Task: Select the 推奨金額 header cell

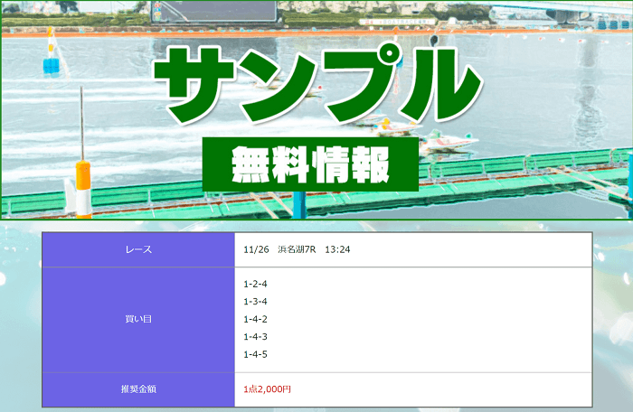Action: (138, 389)
